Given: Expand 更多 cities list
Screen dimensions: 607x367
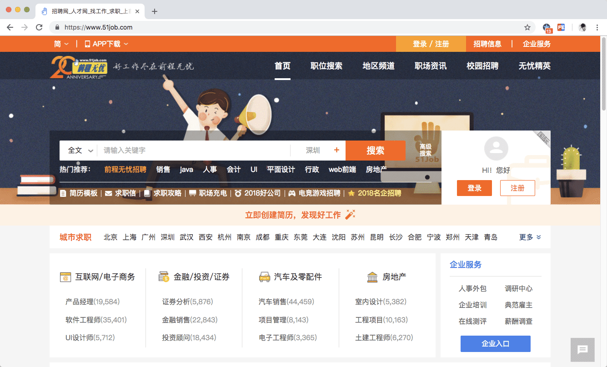Looking at the screenshot, I should click(530, 237).
